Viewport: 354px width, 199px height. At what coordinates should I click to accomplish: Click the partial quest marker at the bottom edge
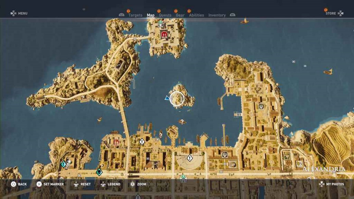138,196
